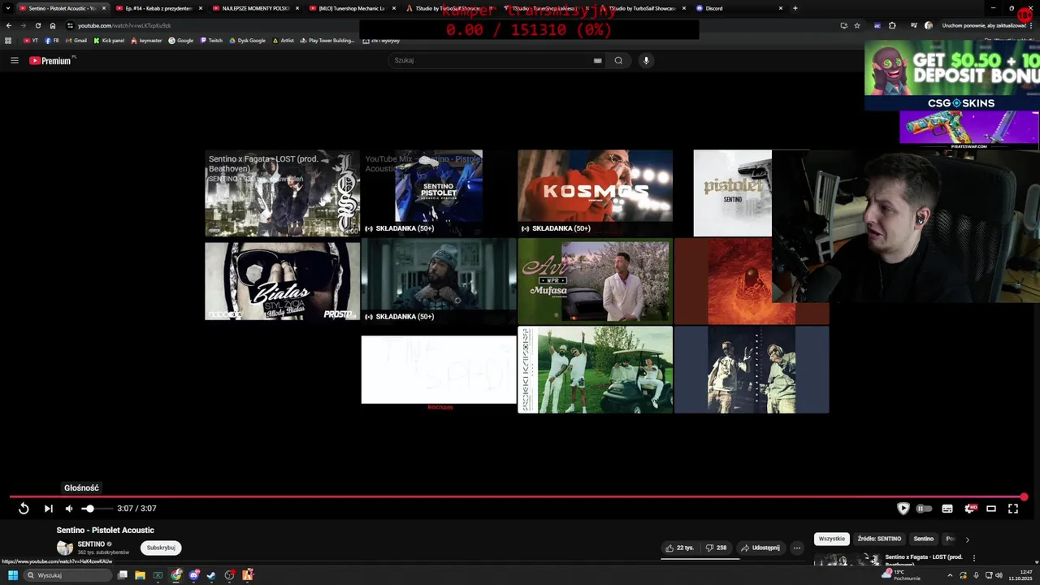Open the KOSMOS składanka thumbnail
Screen dimensions: 1040x585
point(595,193)
